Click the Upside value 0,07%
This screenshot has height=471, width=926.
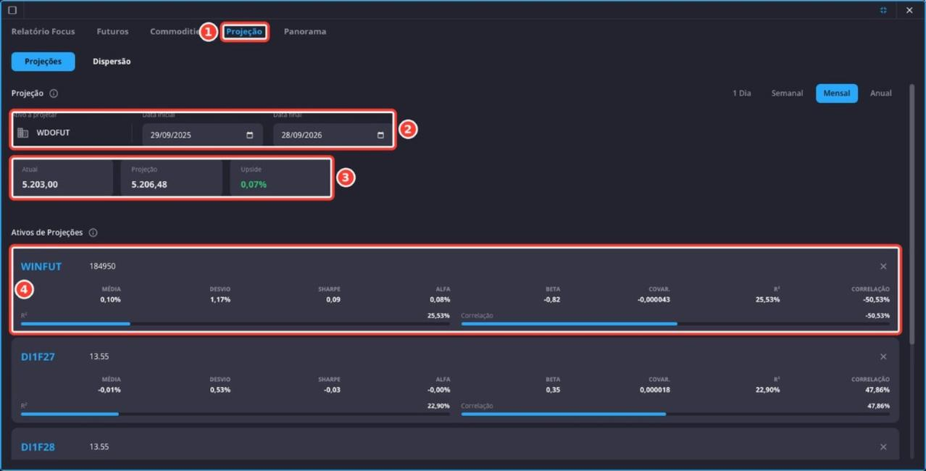click(x=254, y=185)
